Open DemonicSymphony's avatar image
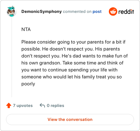Screen dimensions: 140x131 [11, 11]
